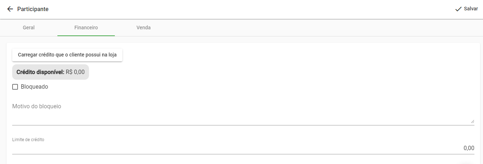Screen dimensions: 483x164
Task: Switch to the Geral tab
Action: coord(29,28)
